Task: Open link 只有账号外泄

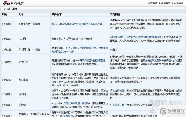Action: [117, 105]
